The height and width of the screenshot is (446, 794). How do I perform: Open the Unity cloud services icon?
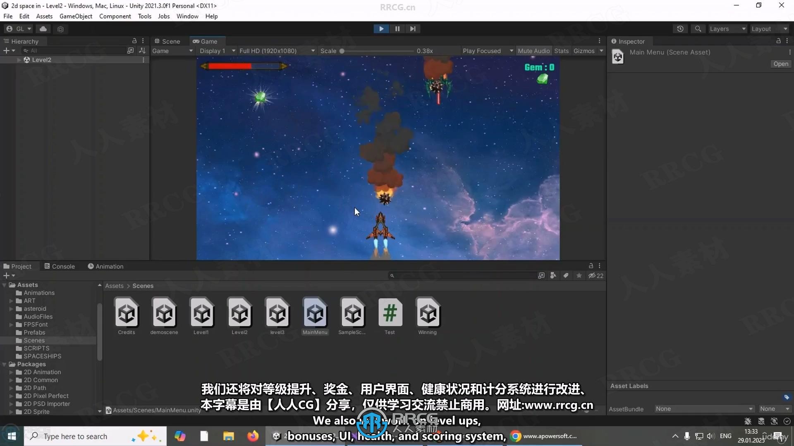pyautogui.click(x=43, y=28)
